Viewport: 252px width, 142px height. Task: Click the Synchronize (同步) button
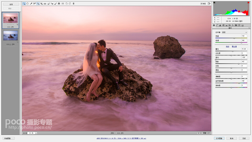(x=11, y=9)
